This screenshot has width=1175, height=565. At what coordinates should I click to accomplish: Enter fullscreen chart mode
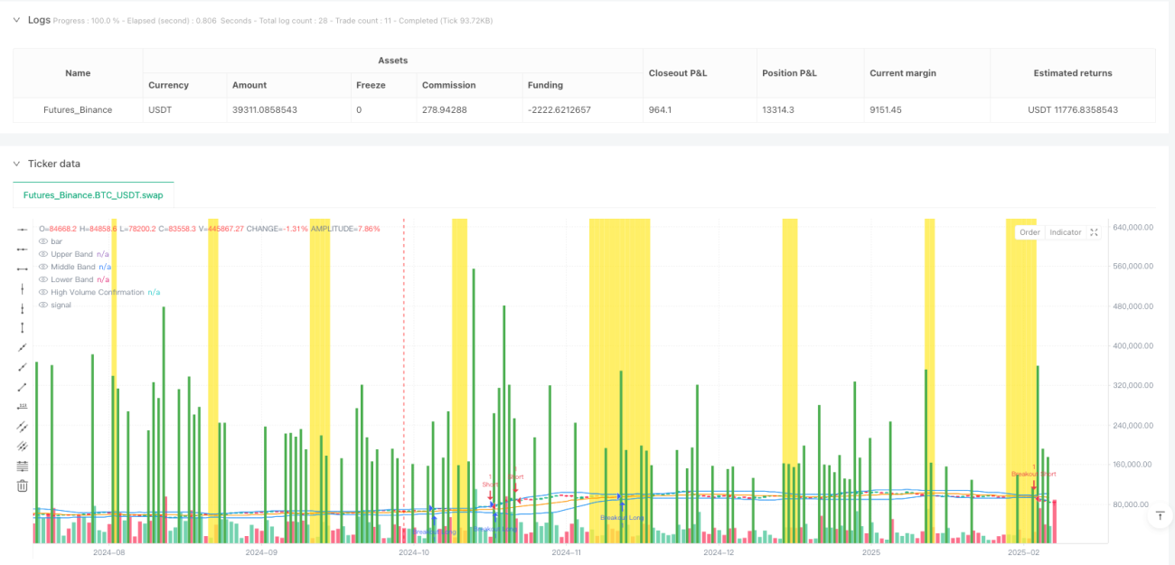1094,232
